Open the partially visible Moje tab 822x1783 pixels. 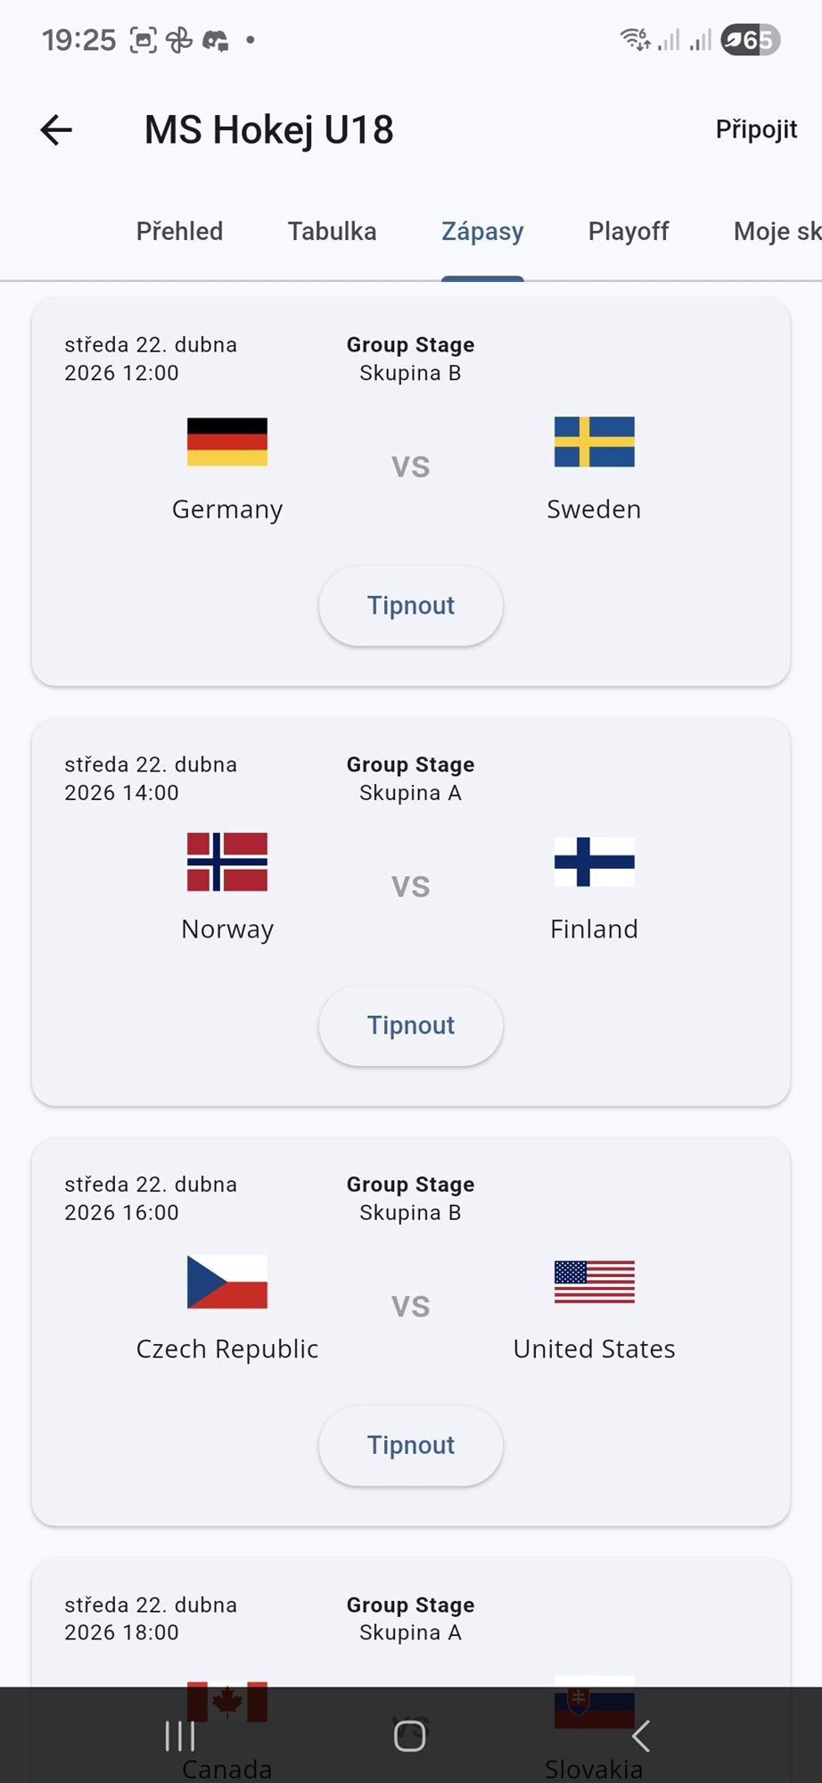pyautogui.click(x=776, y=232)
